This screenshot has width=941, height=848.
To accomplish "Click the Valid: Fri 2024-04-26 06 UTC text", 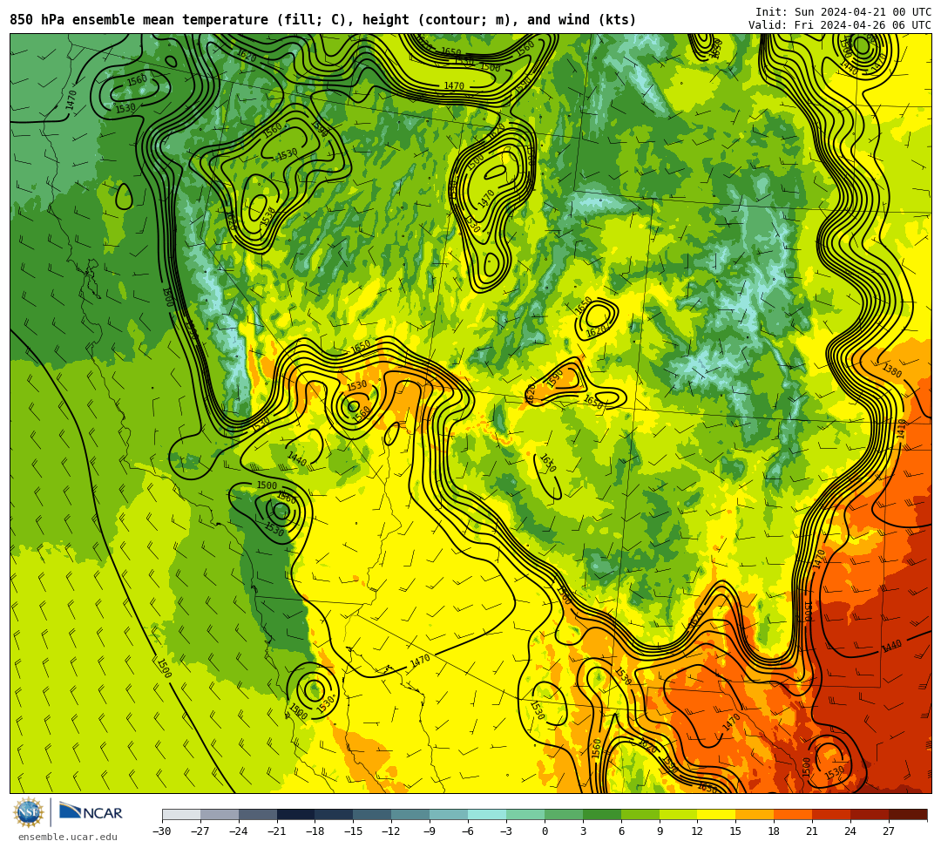I will [840, 25].
